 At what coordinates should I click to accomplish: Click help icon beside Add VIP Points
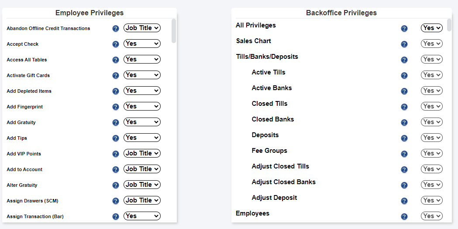(x=116, y=154)
